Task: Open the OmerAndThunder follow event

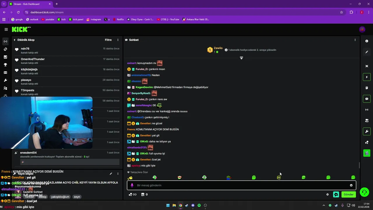Action: coord(67,61)
